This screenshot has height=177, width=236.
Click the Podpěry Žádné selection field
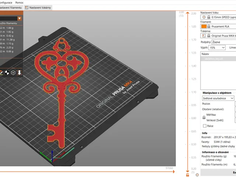coord(224,42)
